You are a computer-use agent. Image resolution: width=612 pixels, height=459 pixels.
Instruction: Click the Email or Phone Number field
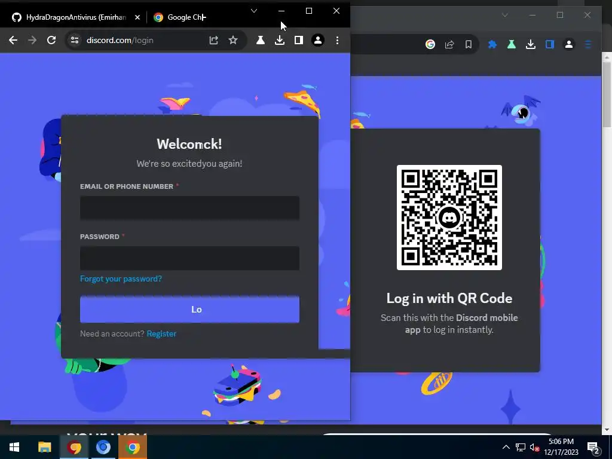click(x=189, y=208)
